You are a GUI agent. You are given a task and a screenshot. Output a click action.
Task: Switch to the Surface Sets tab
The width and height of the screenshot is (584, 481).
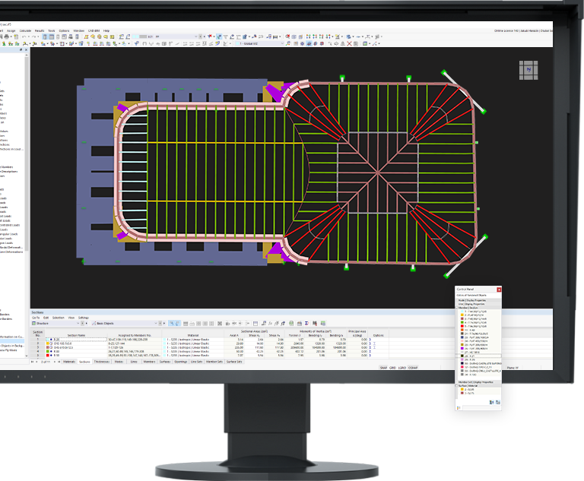point(234,362)
